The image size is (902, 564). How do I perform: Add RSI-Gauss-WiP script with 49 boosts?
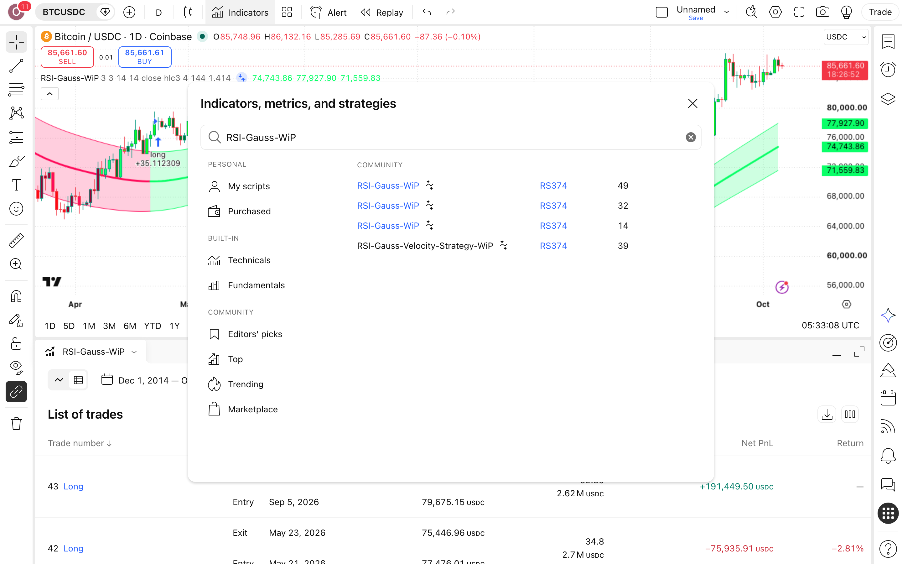(388, 185)
